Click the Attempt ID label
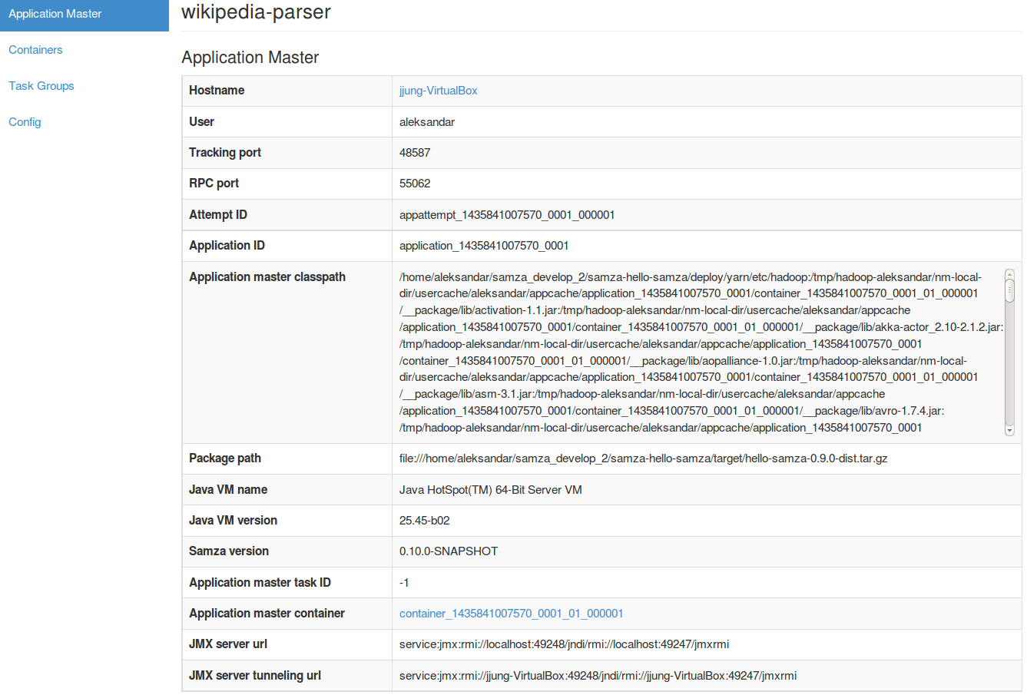The width and height of the screenshot is (1027, 695). point(218,215)
